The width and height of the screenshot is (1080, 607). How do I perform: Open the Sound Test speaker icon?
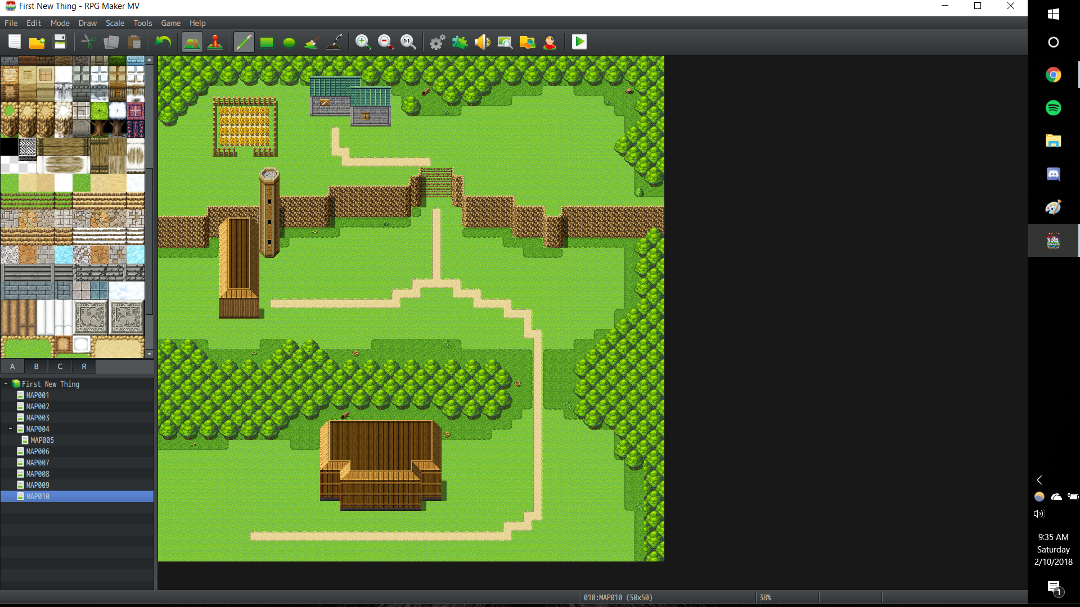pos(483,42)
